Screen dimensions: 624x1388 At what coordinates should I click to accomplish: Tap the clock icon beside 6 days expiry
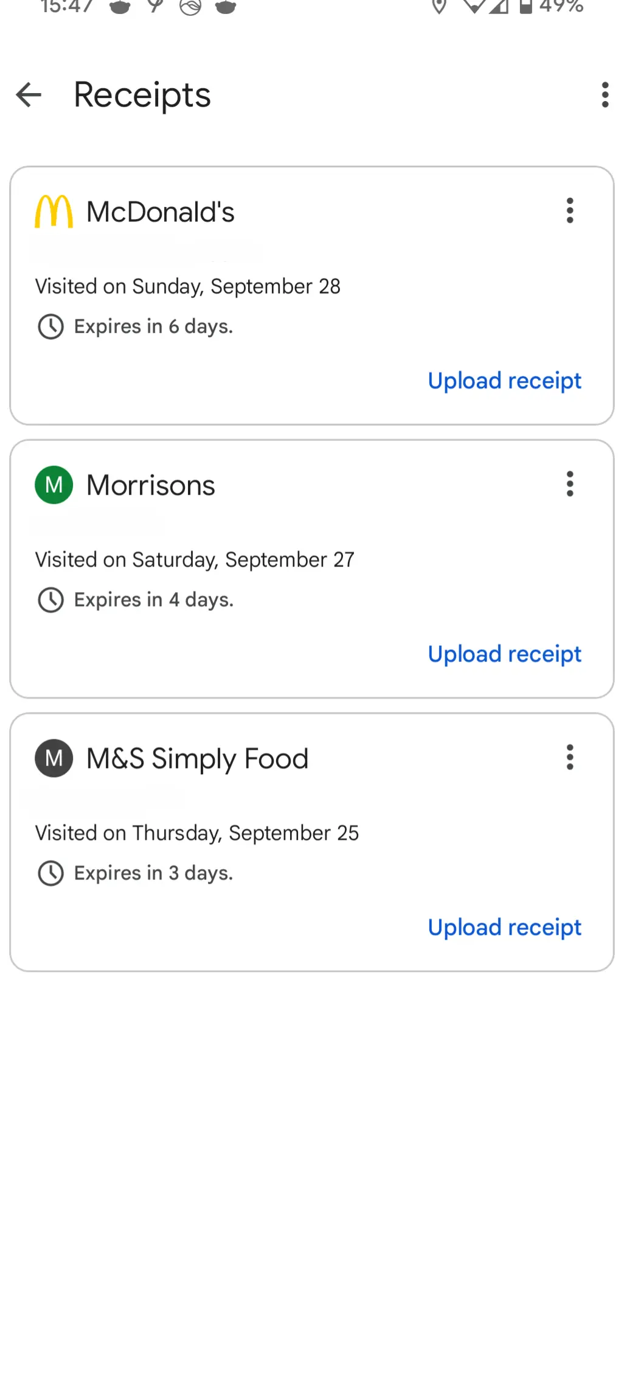[x=50, y=326]
